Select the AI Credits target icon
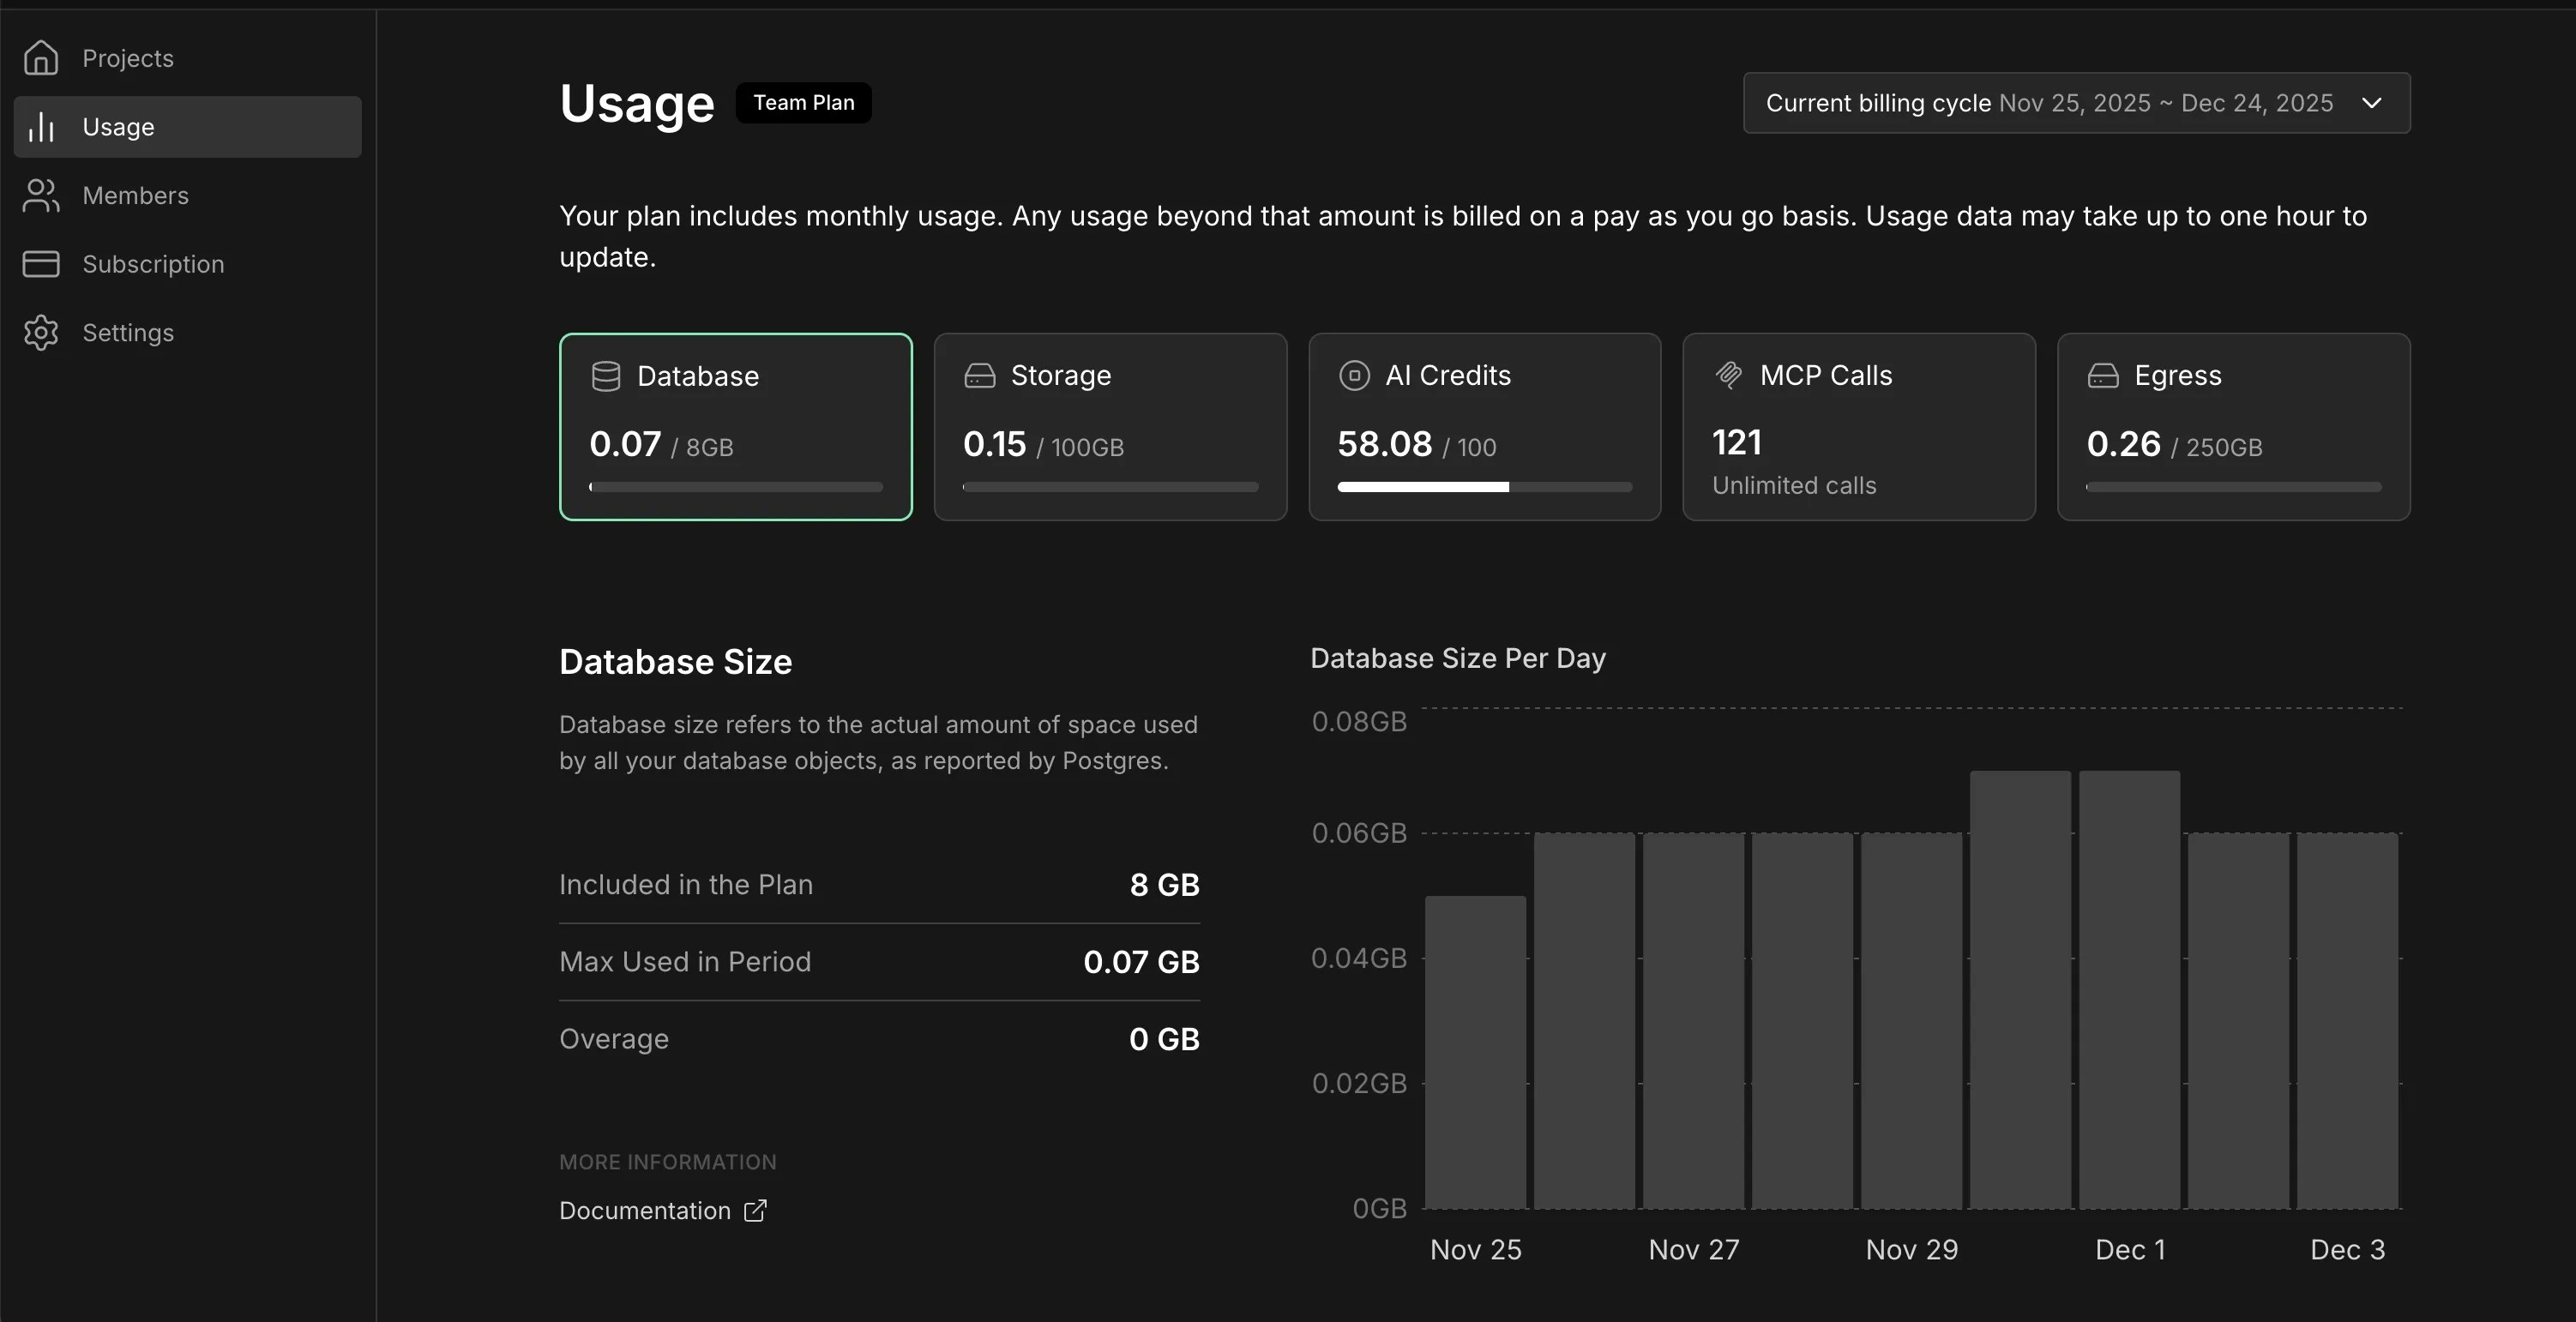 coord(1355,375)
